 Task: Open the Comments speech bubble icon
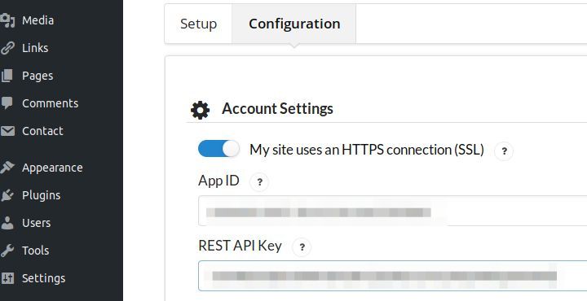coord(7,103)
